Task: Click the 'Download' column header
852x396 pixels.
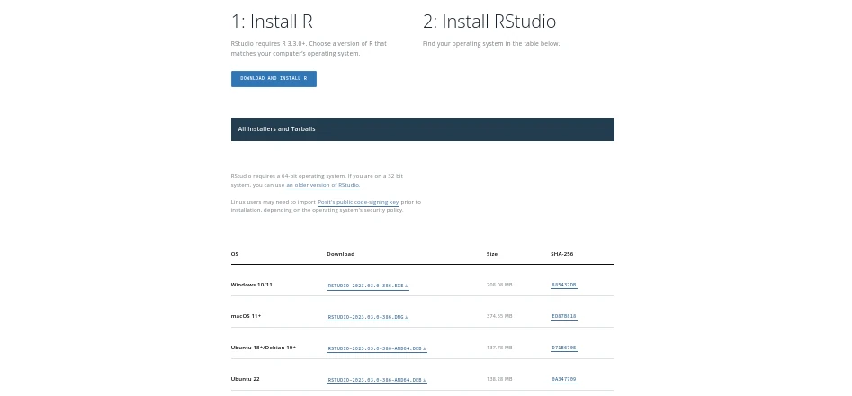Action: [x=341, y=254]
